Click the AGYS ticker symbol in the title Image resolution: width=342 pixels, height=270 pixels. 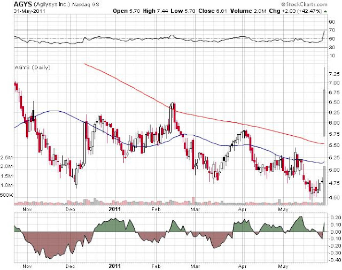coord(23,4)
